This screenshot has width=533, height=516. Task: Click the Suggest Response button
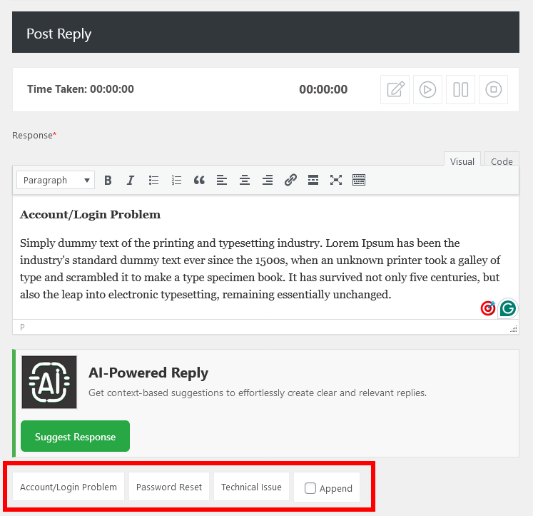[x=75, y=437]
